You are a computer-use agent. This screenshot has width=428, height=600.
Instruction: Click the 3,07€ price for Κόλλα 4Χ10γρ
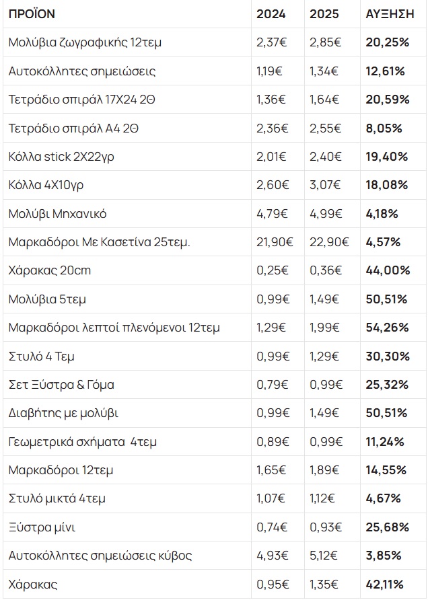click(325, 185)
